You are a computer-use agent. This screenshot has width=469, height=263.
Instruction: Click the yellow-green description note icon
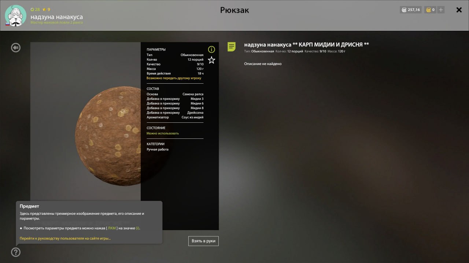(231, 47)
